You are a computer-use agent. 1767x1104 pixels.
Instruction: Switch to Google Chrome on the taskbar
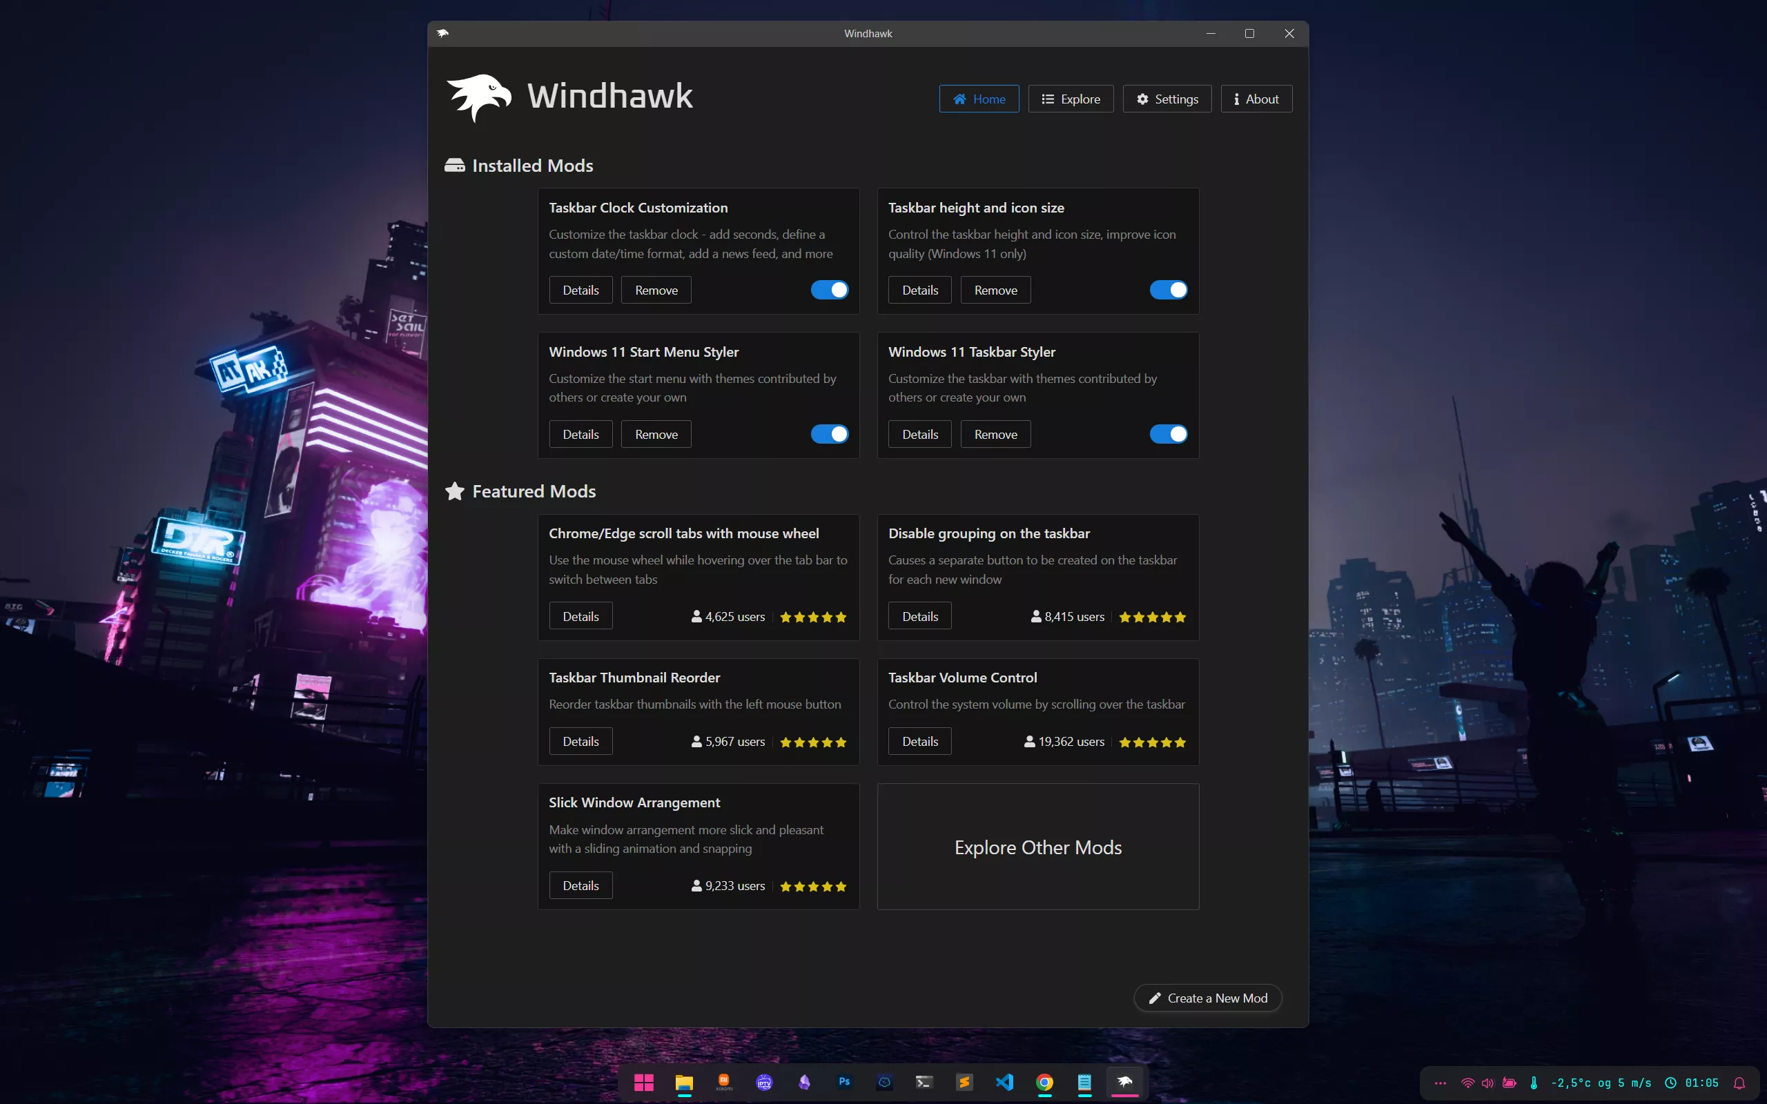1044,1082
